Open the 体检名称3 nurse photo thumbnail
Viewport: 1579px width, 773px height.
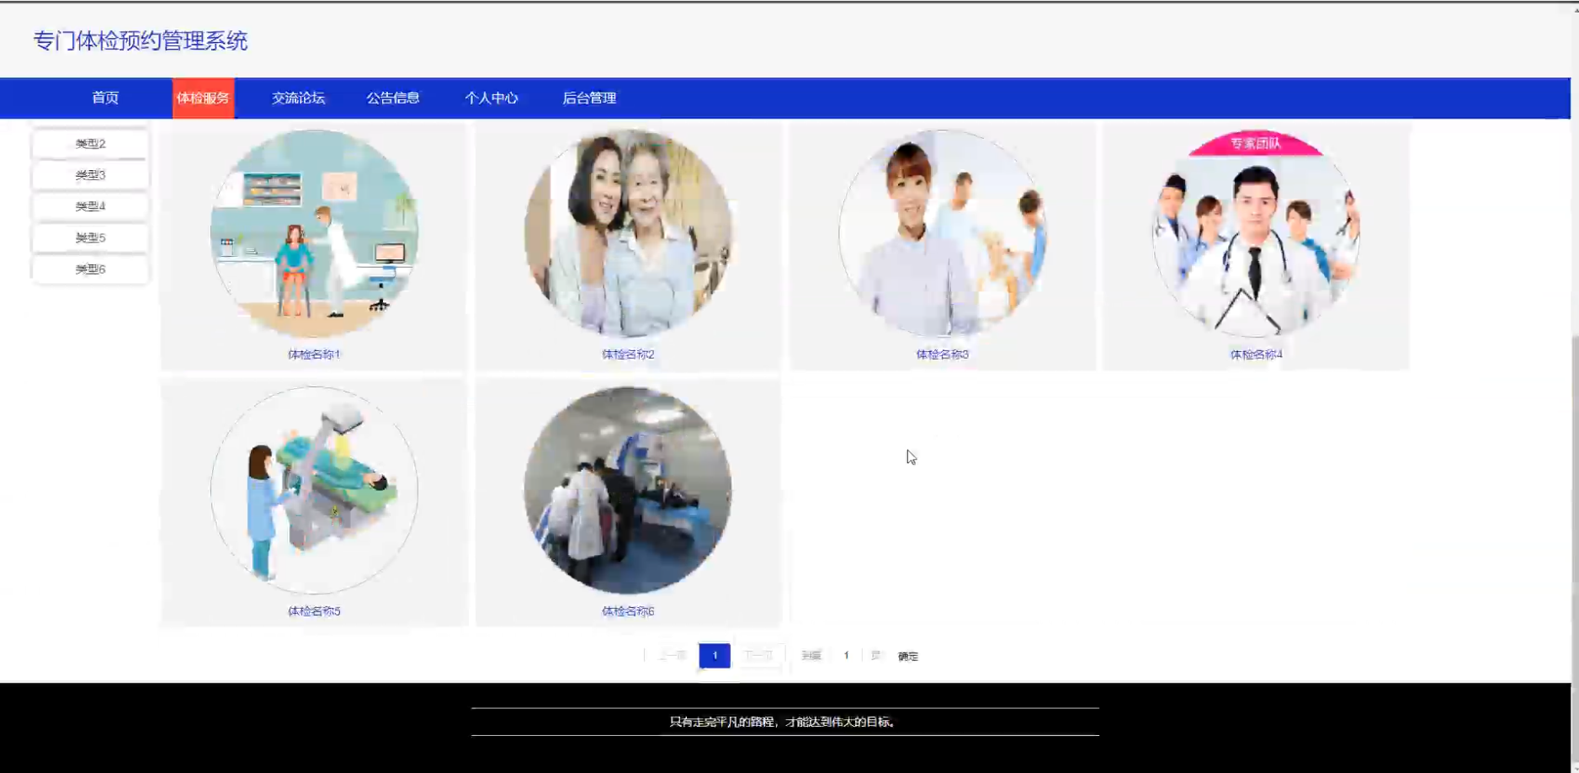(x=942, y=233)
